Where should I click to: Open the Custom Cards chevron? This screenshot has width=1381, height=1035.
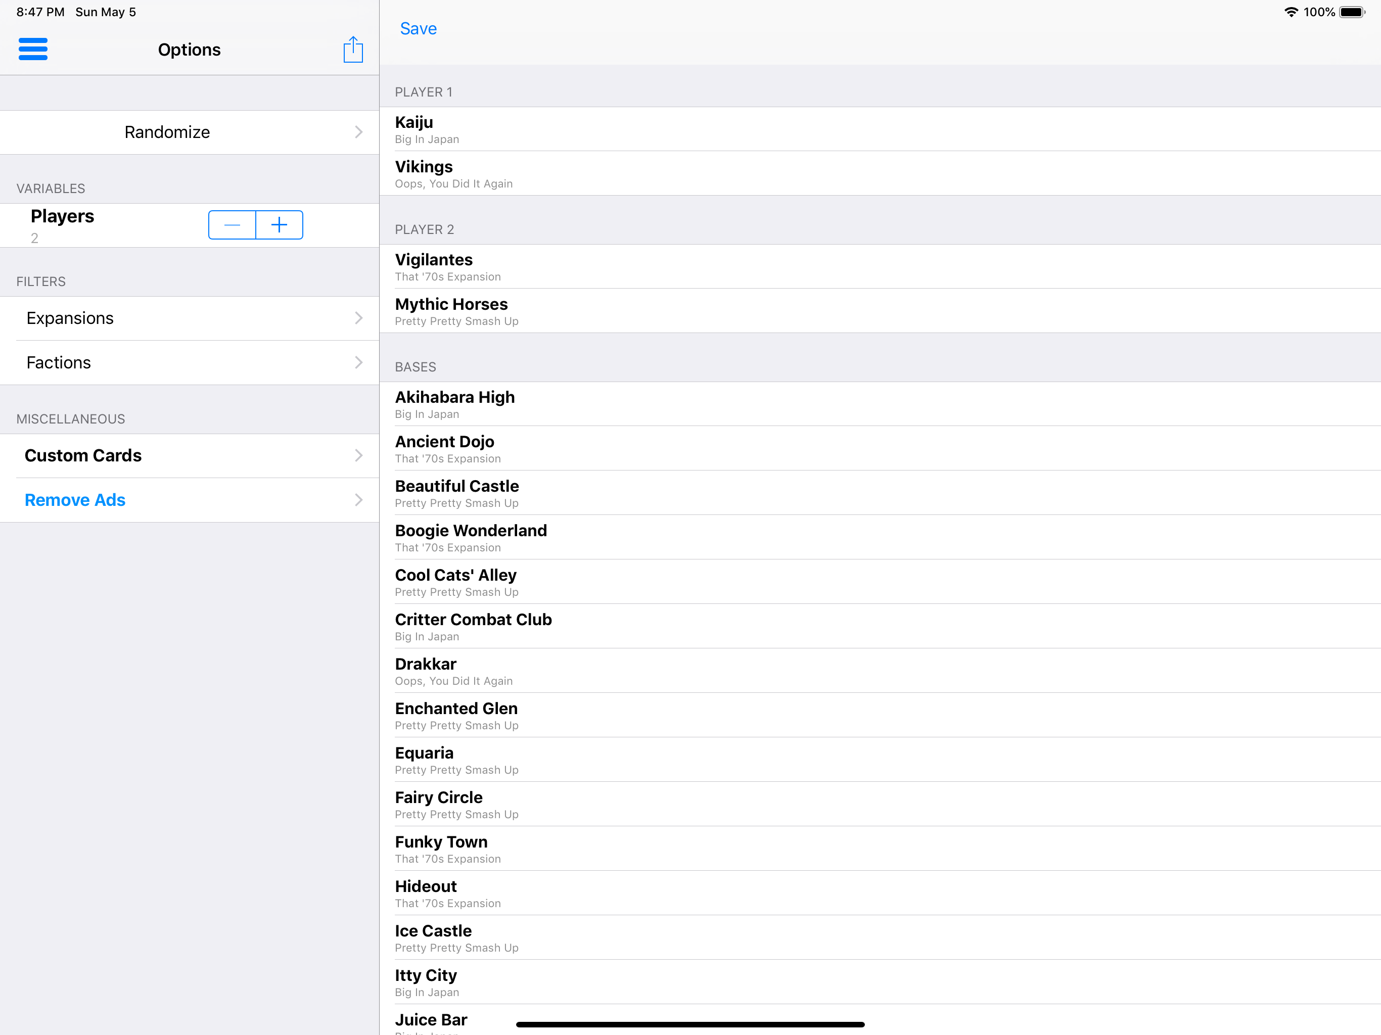(358, 456)
